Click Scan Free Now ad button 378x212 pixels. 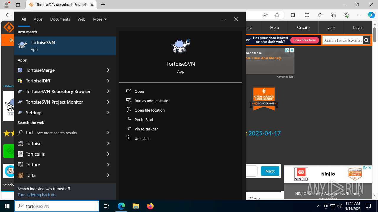pos(304,40)
